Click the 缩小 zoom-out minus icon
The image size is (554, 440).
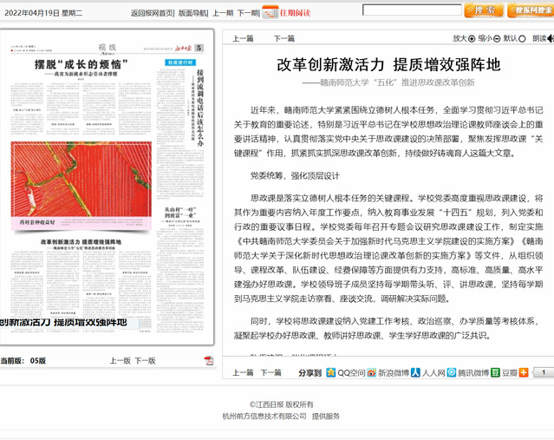click(497, 38)
